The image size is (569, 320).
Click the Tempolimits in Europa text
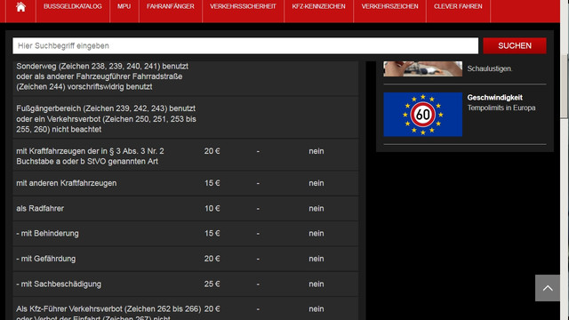pos(501,108)
